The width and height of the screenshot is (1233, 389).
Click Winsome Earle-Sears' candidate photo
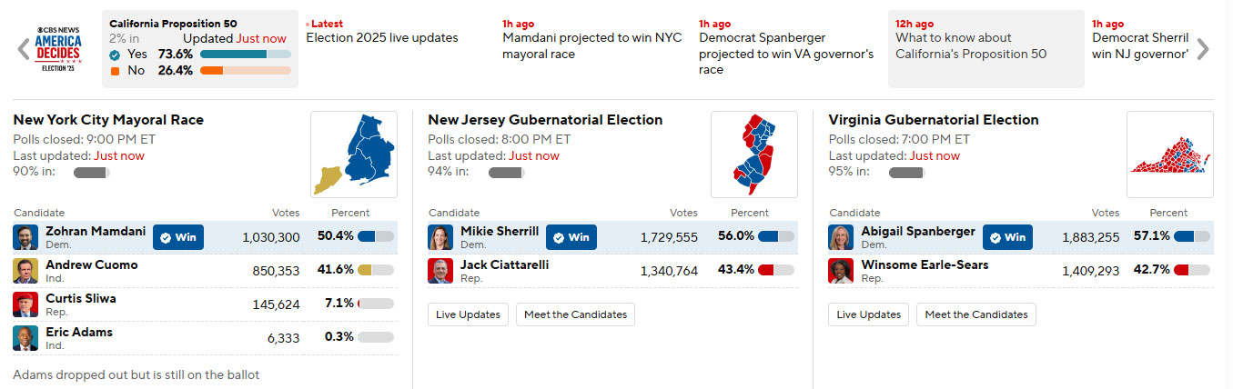[x=841, y=271]
